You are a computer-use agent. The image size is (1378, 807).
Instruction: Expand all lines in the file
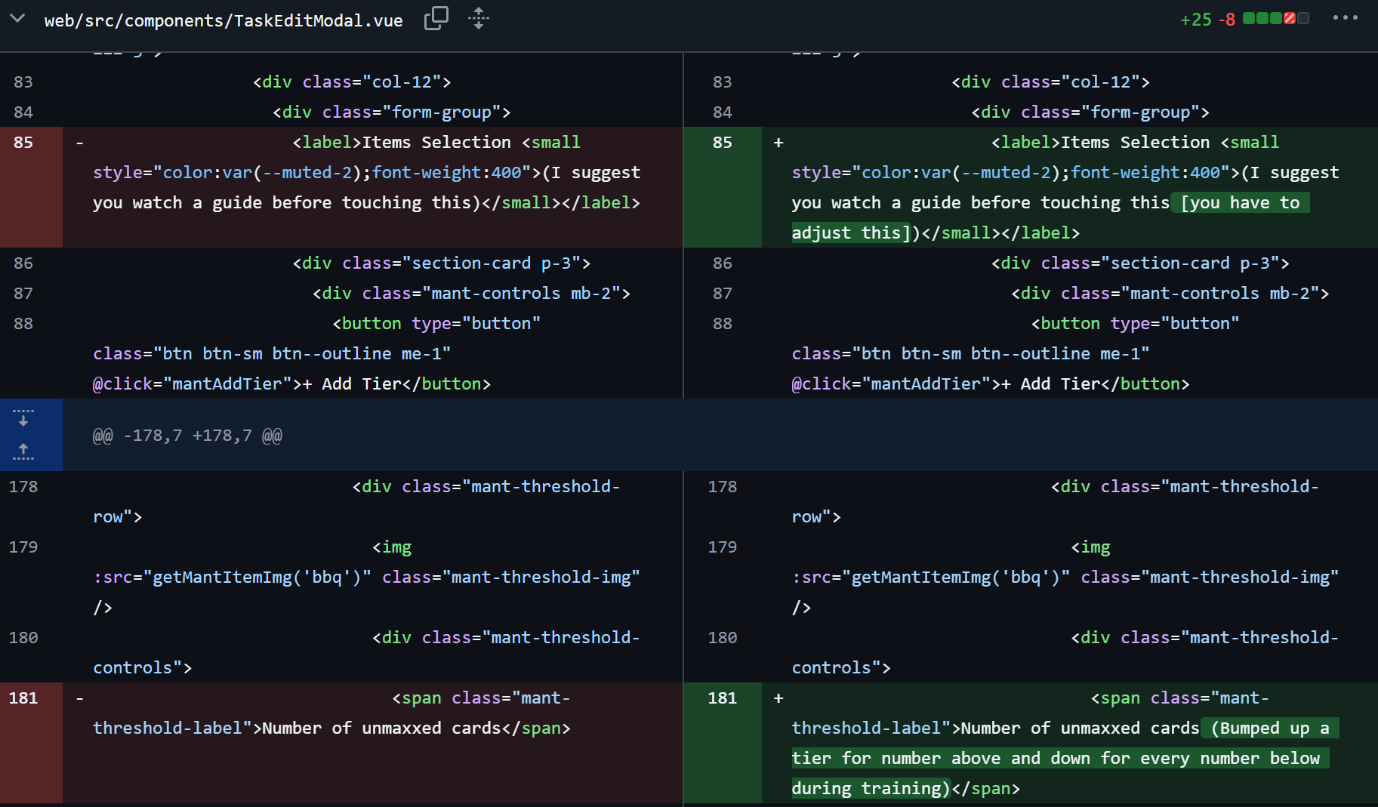(479, 18)
